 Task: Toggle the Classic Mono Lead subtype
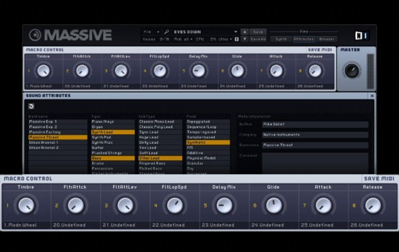click(x=160, y=122)
